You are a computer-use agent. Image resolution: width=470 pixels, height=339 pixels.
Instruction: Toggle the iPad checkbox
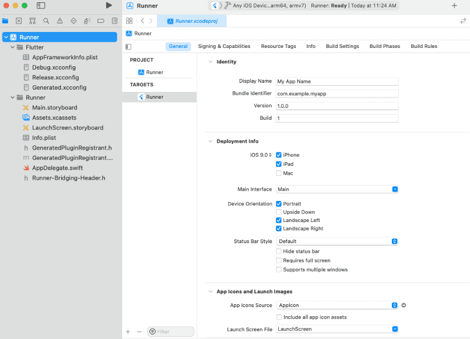pos(279,164)
